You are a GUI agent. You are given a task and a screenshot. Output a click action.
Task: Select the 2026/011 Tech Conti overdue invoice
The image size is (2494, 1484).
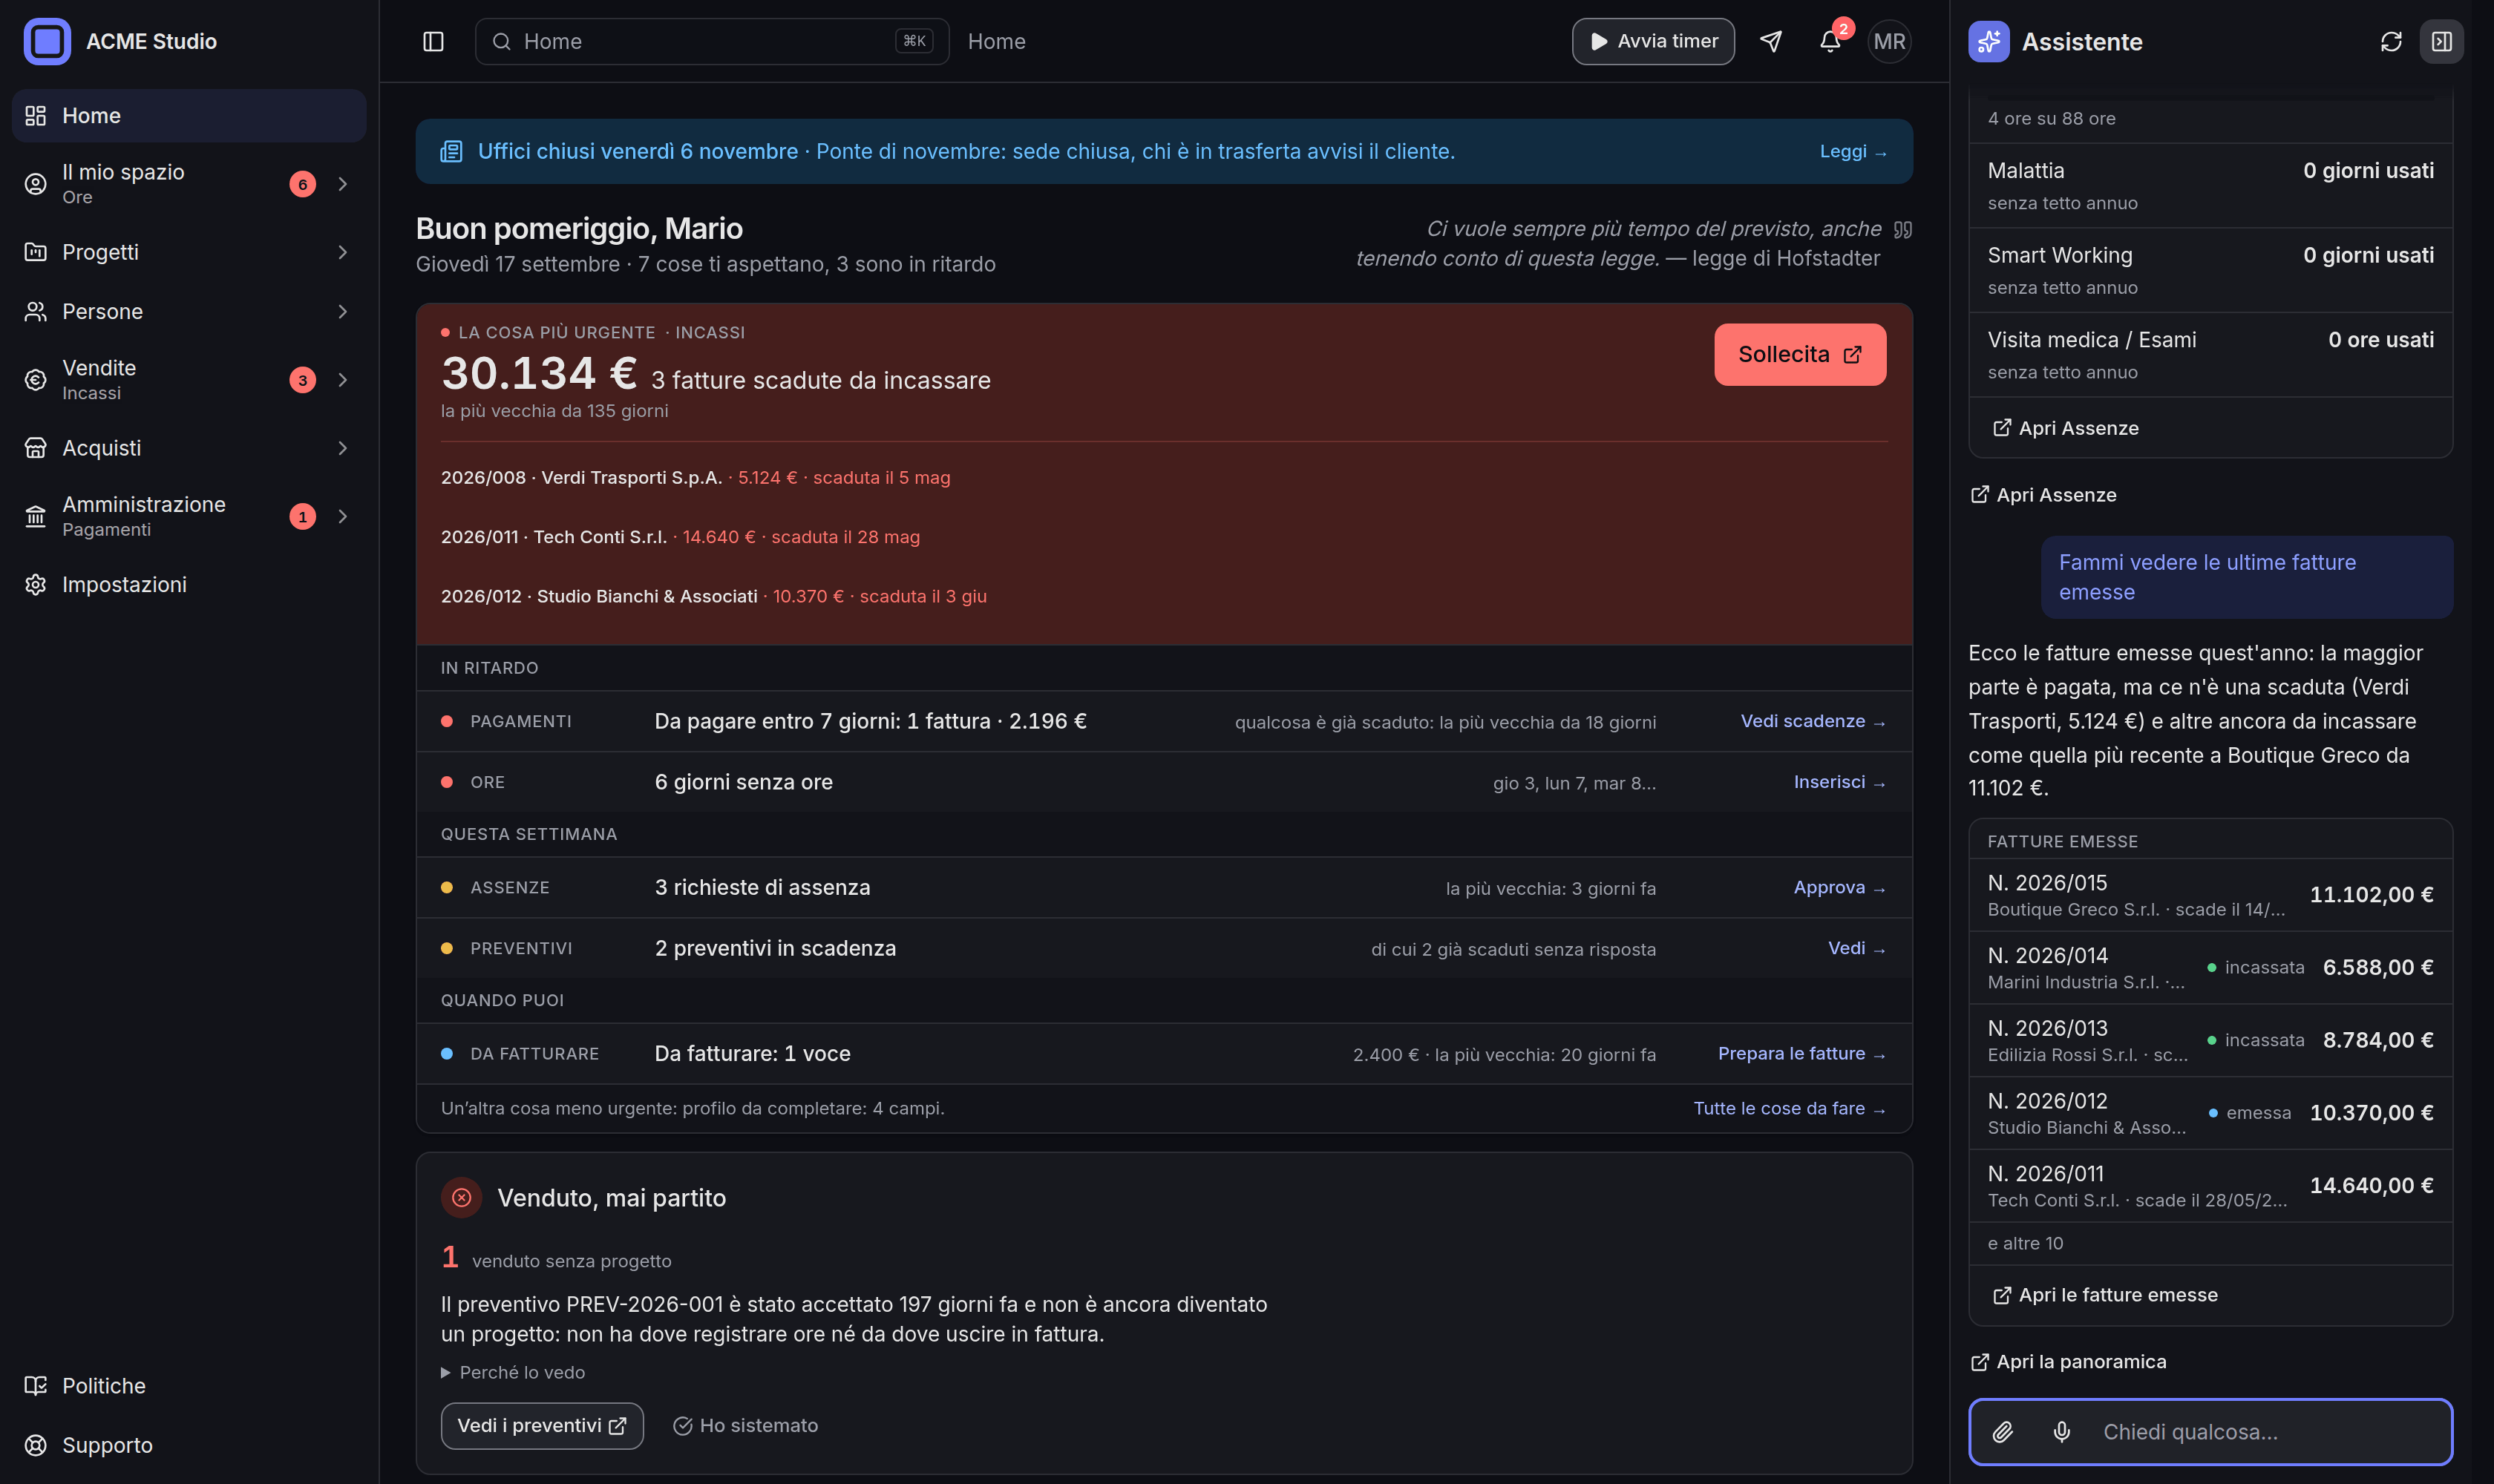(x=680, y=537)
